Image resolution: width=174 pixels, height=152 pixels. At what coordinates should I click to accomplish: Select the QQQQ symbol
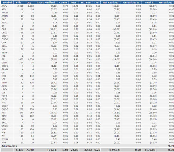(x=5, y=109)
